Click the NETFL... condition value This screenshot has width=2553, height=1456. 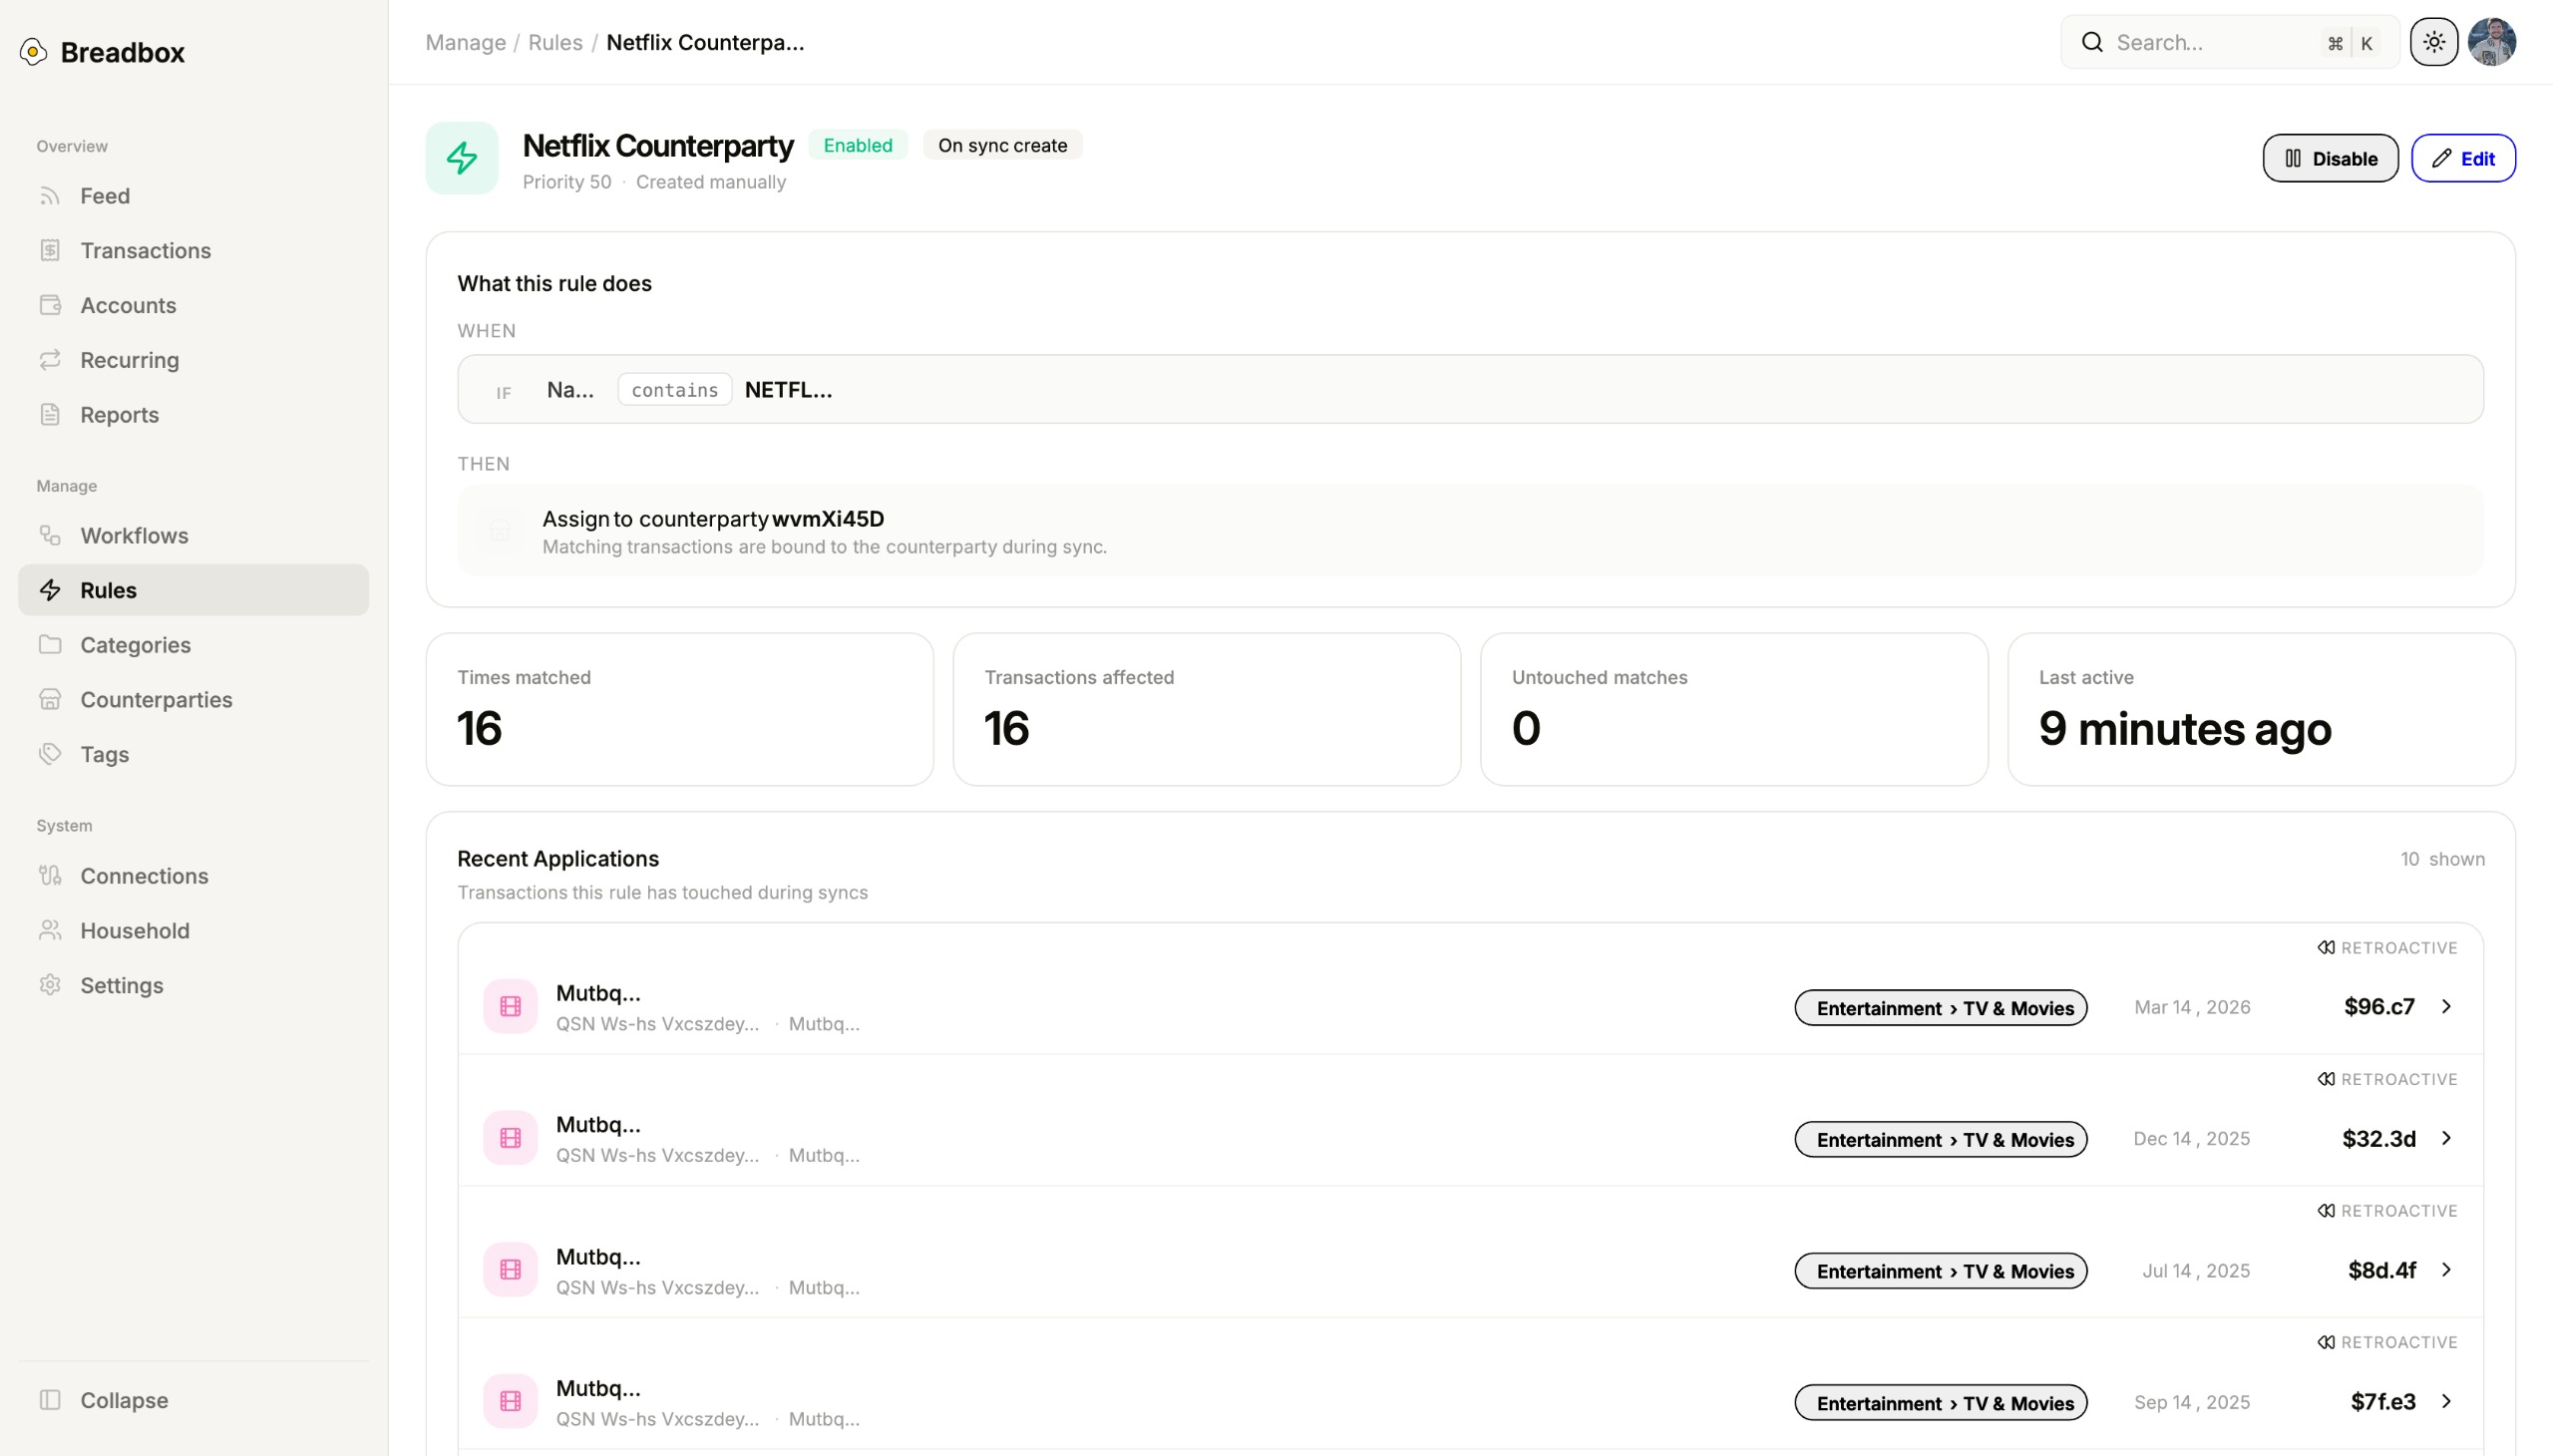788,390
